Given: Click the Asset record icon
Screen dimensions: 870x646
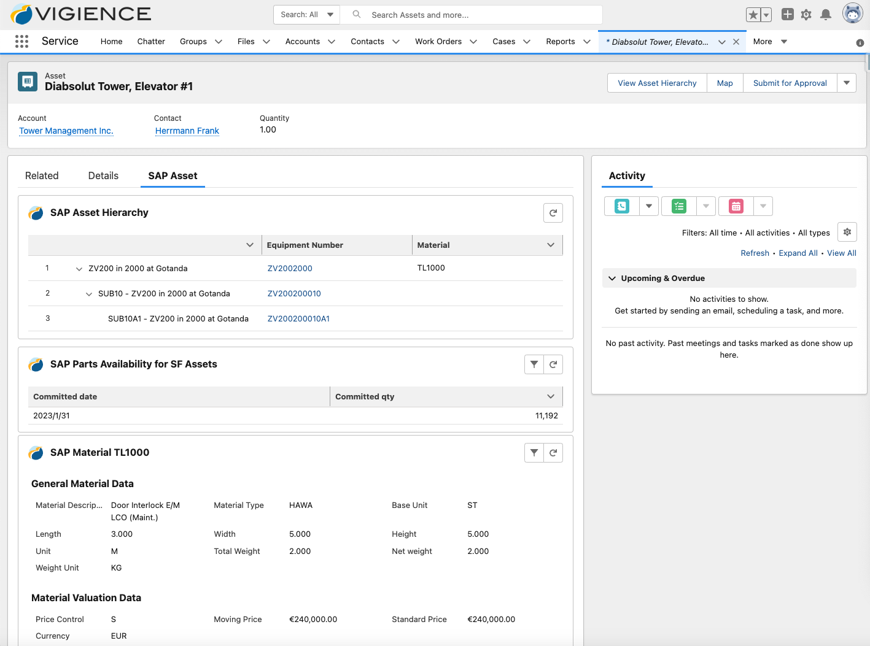Looking at the screenshot, I should [x=28, y=82].
